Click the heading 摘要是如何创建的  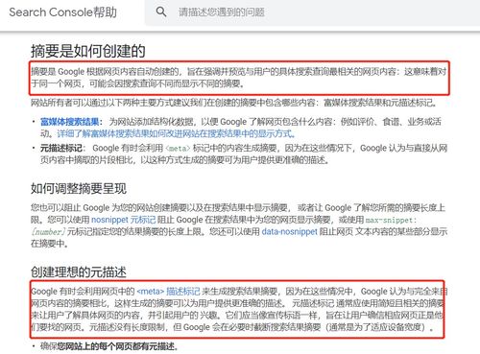pos(88,51)
